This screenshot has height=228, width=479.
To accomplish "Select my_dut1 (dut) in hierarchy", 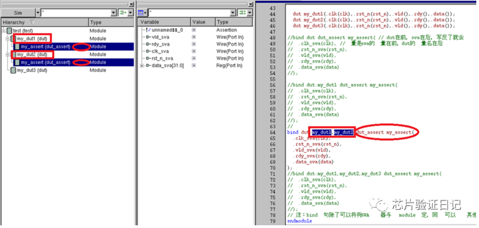I will click(32, 39).
